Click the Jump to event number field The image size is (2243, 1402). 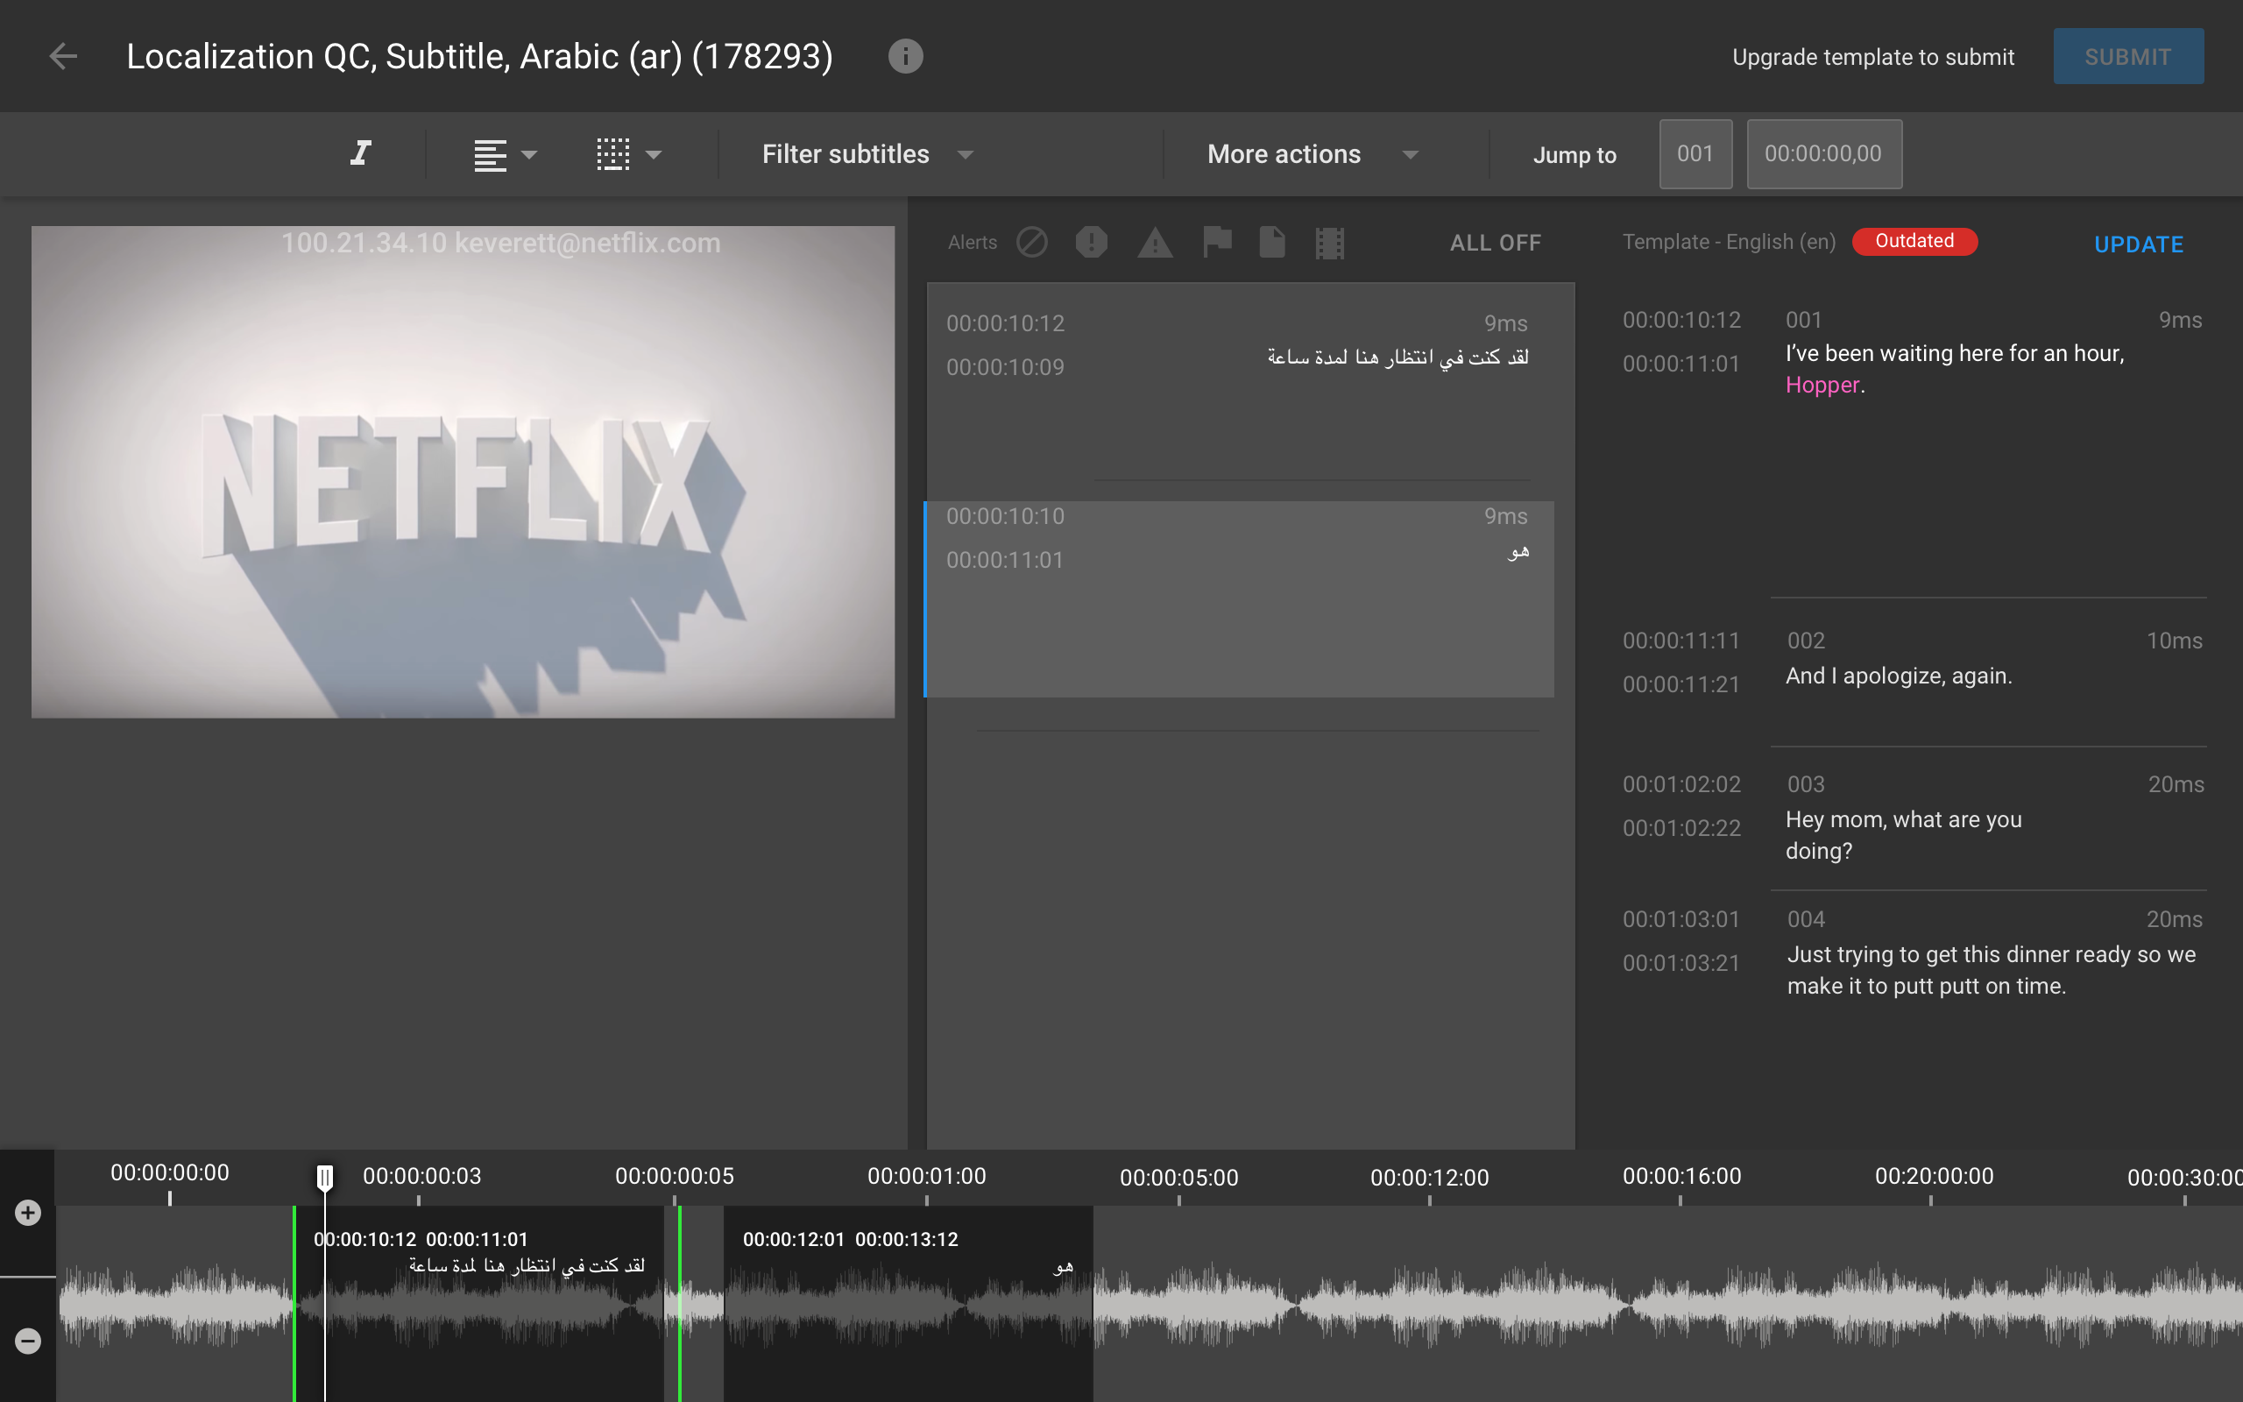click(1695, 154)
